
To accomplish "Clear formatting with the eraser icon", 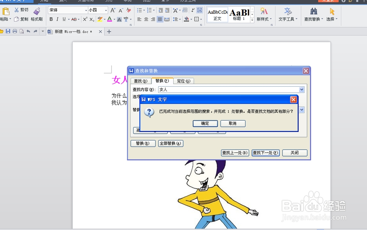I will tap(128, 10).
